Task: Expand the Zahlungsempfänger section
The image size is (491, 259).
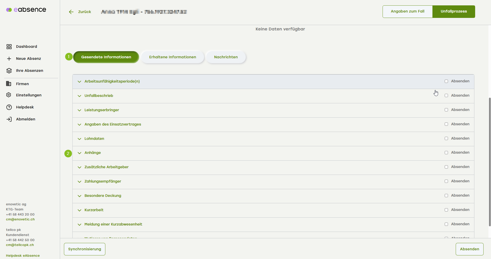Action: [x=80, y=182]
